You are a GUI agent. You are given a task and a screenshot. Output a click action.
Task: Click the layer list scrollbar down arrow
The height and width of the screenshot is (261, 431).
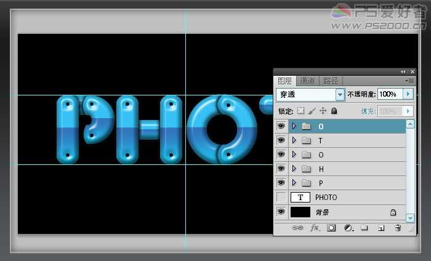pyautogui.click(x=410, y=218)
